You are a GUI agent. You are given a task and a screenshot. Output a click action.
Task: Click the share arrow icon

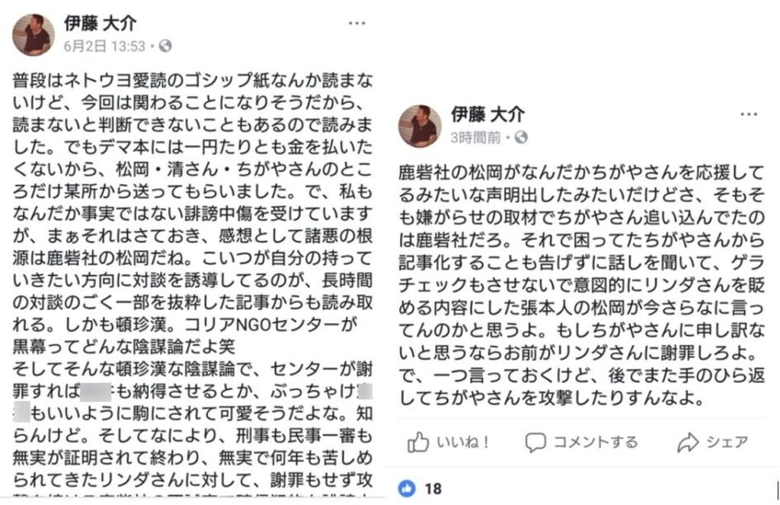click(688, 442)
